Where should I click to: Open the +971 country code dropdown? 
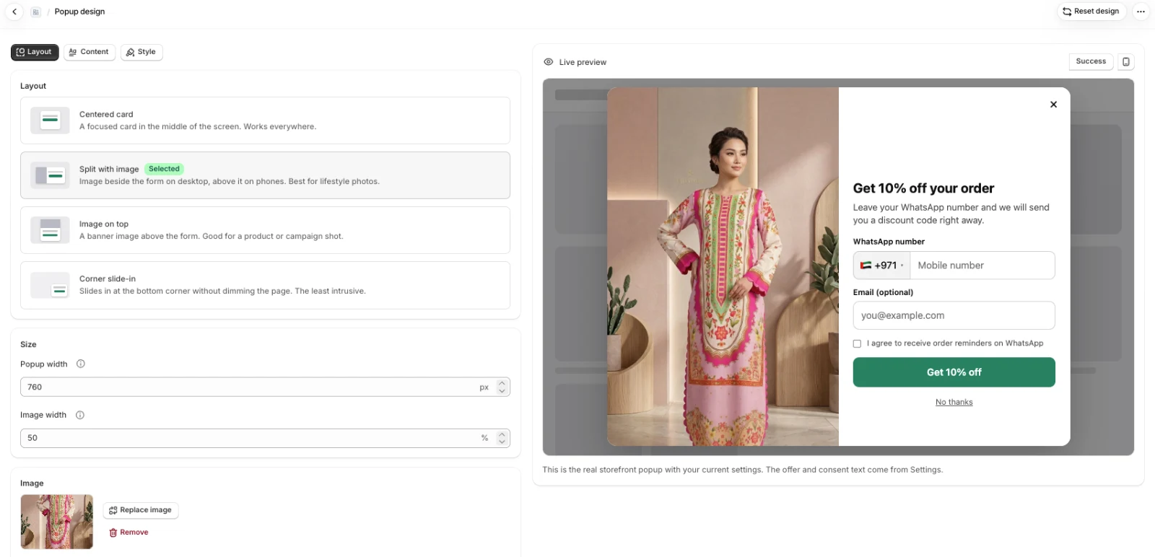[881, 266]
